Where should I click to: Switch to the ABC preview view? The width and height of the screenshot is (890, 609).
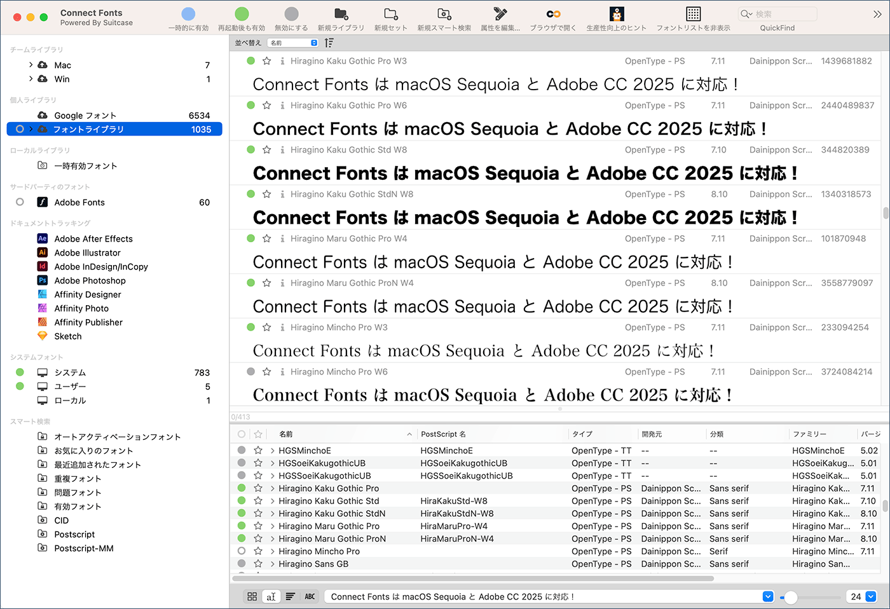310,596
